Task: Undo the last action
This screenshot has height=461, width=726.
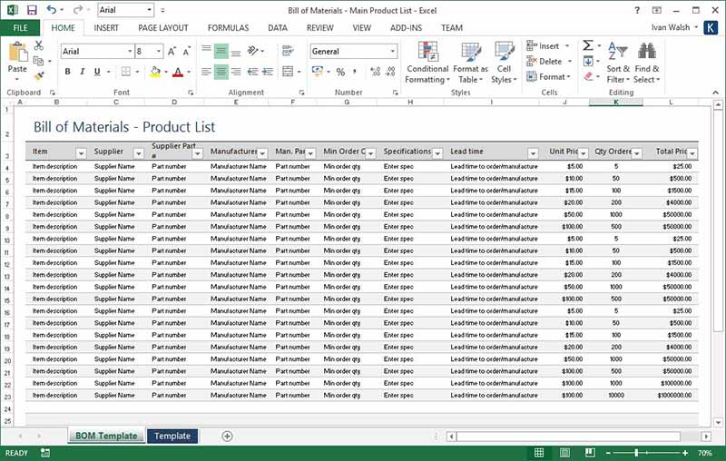Action: 52,10
